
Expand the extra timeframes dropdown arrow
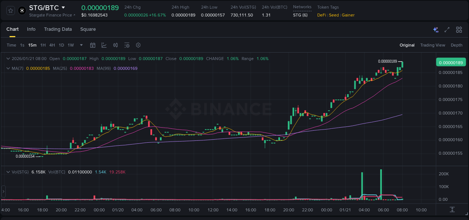pos(81,45)
